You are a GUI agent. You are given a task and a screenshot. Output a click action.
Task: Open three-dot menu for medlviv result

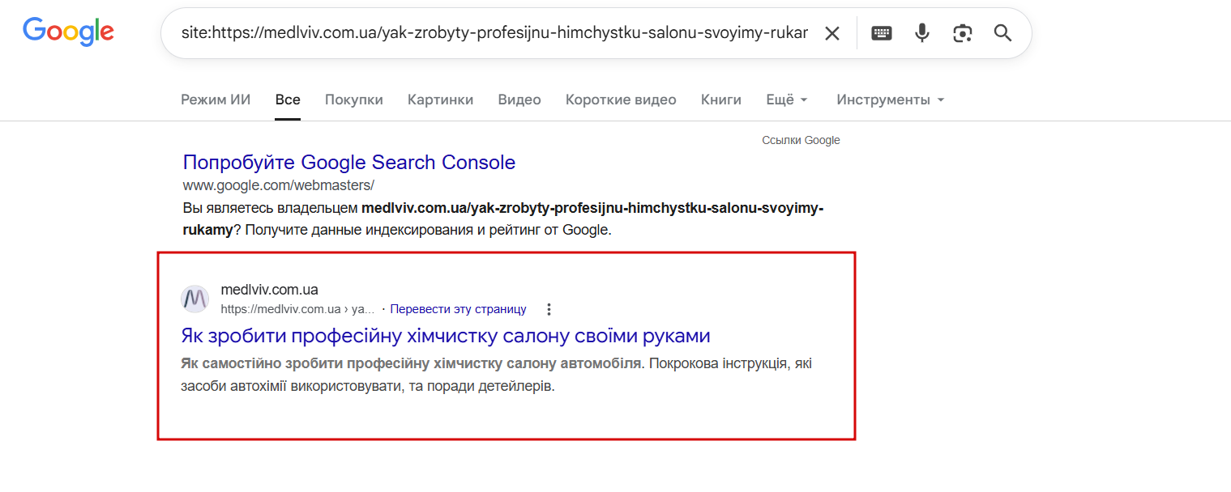pos(549,309)
